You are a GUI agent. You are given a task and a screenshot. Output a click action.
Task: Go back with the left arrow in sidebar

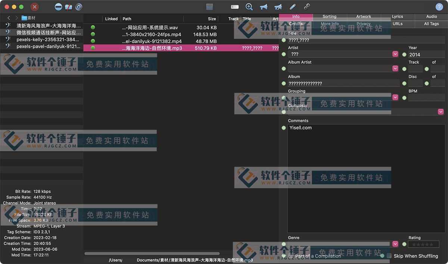coord(9,18)
